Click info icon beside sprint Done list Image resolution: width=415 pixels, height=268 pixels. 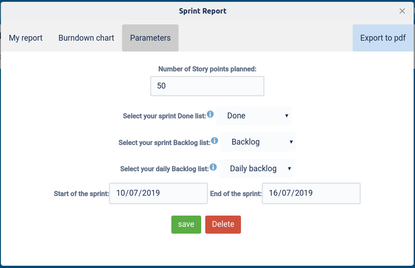[x=210, y=114]
